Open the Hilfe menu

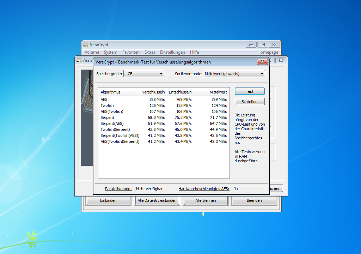pyautogui.click(x=194, y=52)
